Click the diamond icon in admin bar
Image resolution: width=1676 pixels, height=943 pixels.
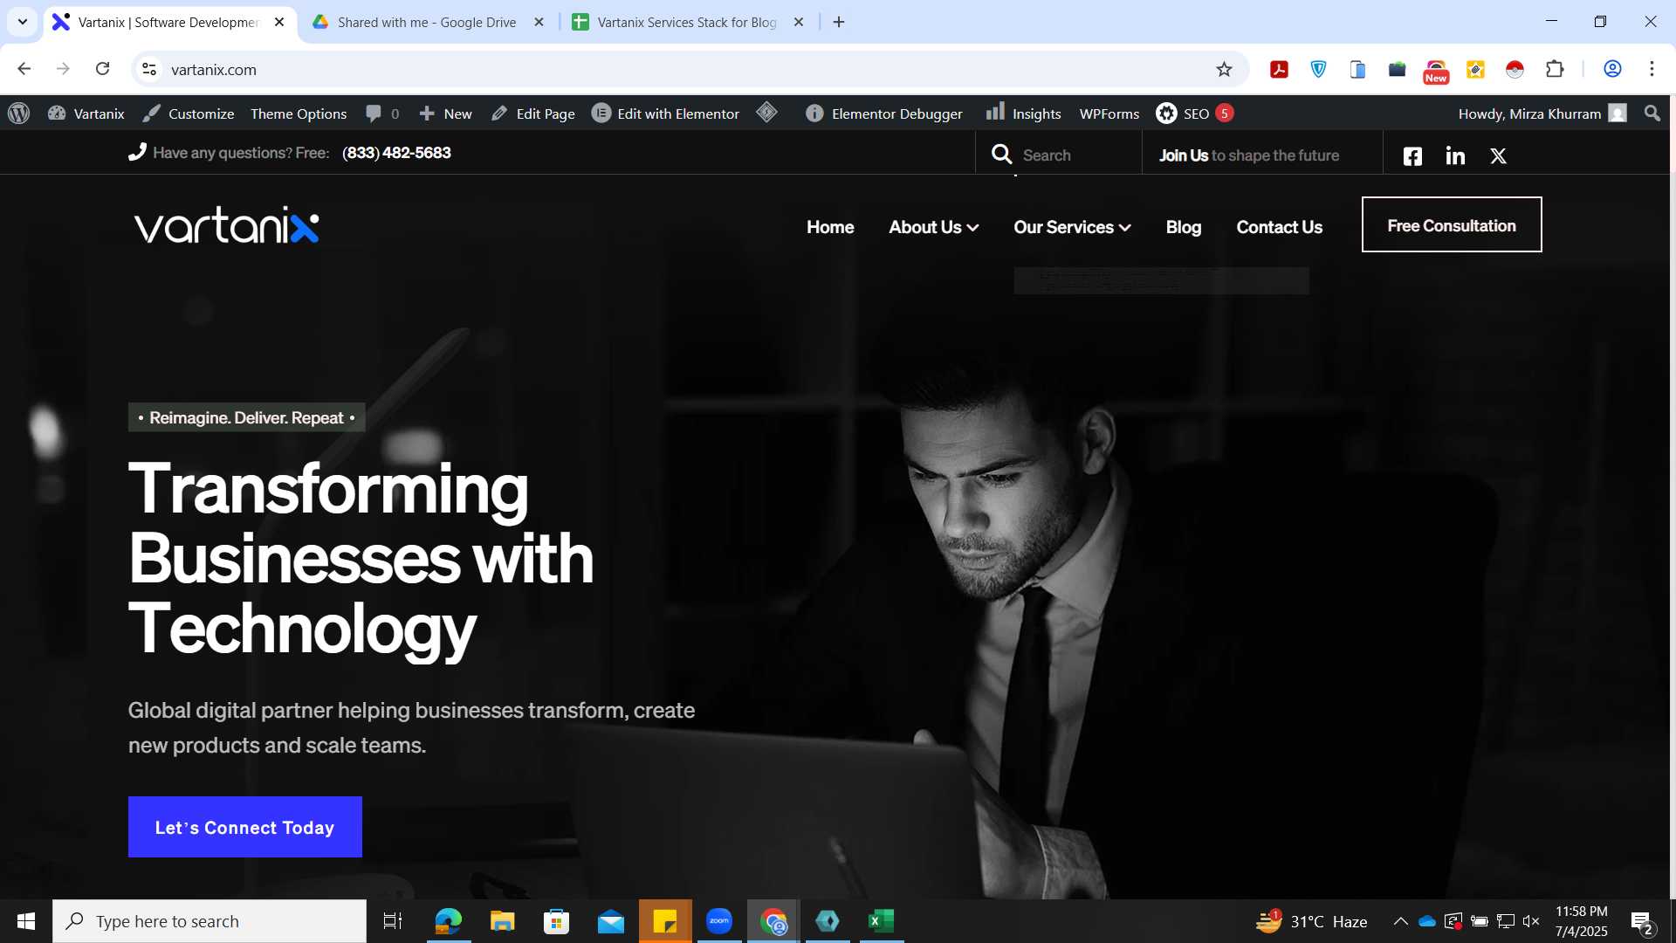coord(766,113)
